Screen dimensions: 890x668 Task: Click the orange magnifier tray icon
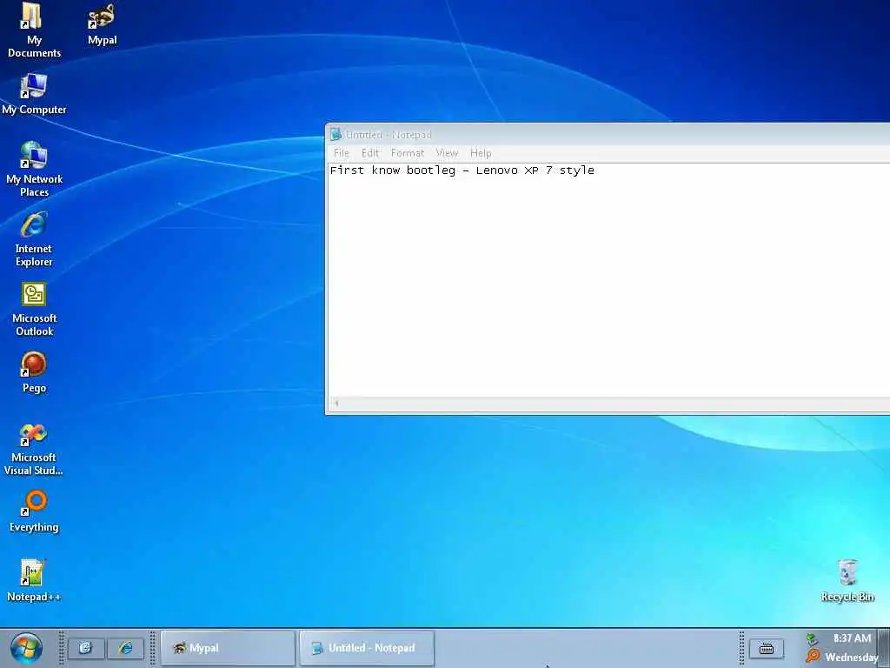pyautogui.click(x=813, y=656)
